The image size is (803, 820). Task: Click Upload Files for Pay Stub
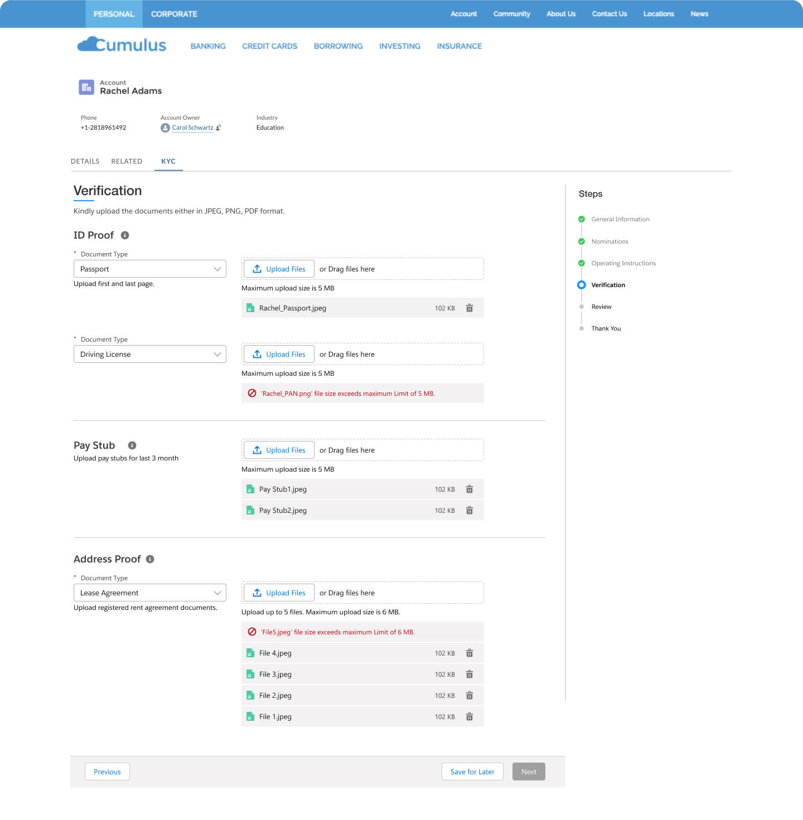279,450
